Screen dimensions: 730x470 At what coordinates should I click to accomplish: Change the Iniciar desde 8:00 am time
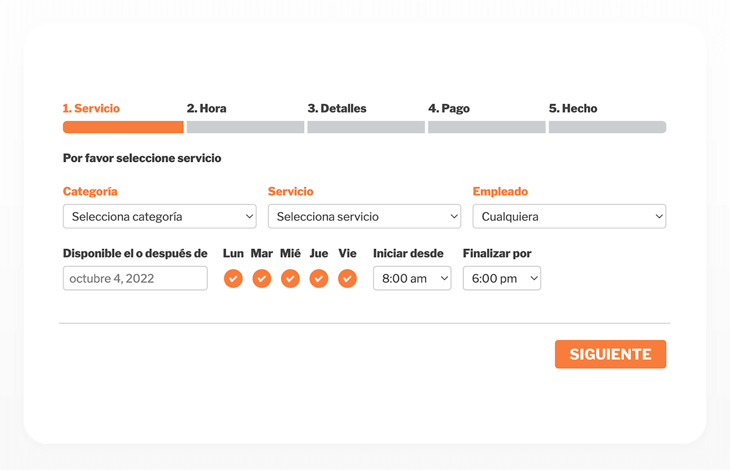[x=412, y=278]
